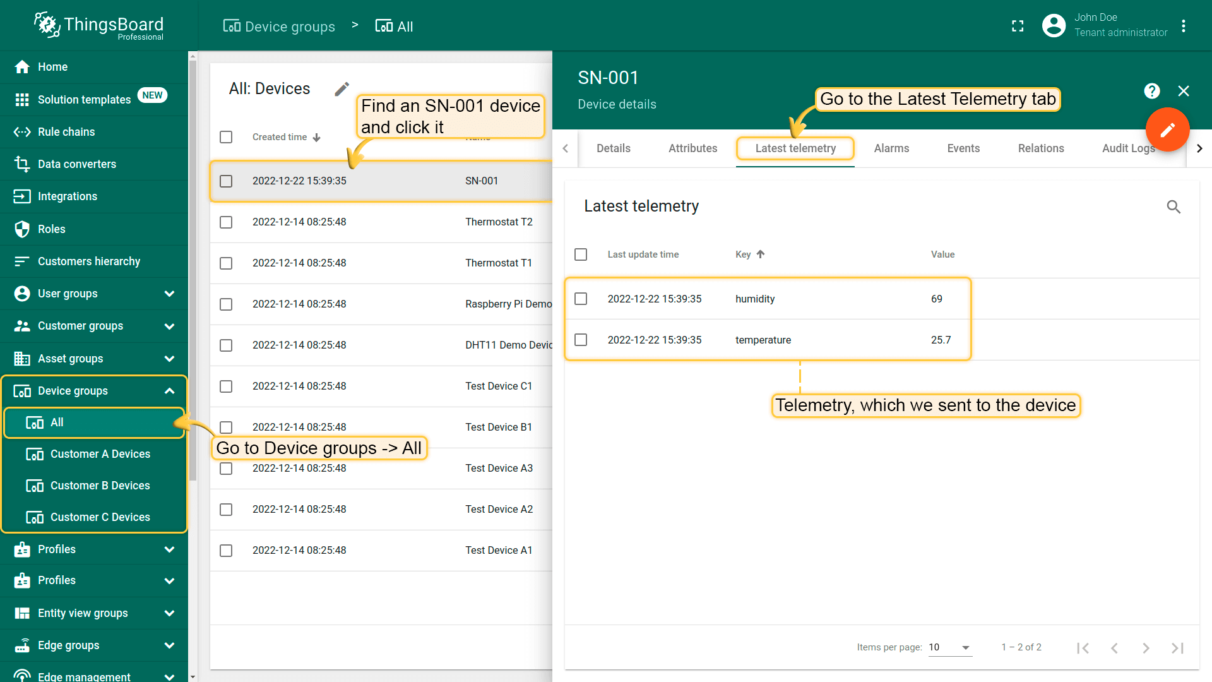Check the humidity telemetry row checkbox
This screenshot has width=1212, height=682.
(581, 299)
